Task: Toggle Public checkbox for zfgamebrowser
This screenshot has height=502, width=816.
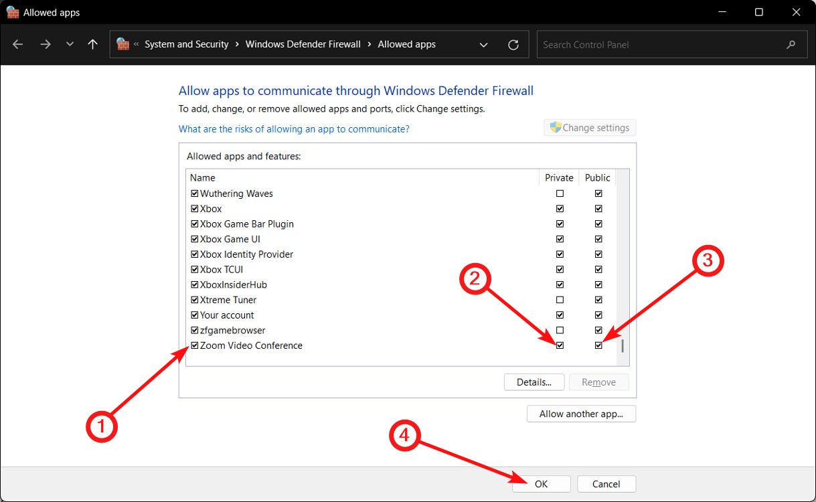Action: [598, 331]
